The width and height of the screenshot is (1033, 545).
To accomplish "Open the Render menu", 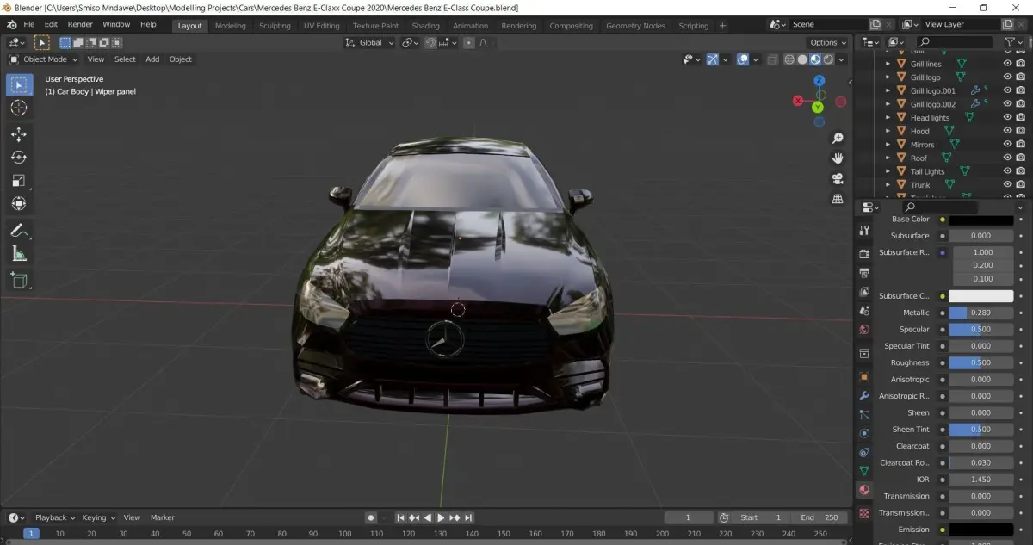I will (80, 25).
